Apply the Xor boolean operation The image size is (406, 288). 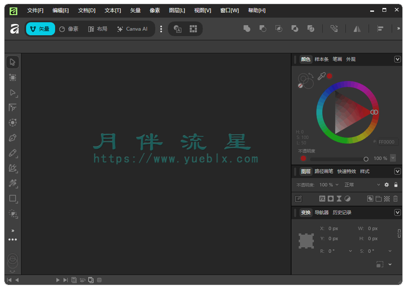tap(295, 29)
